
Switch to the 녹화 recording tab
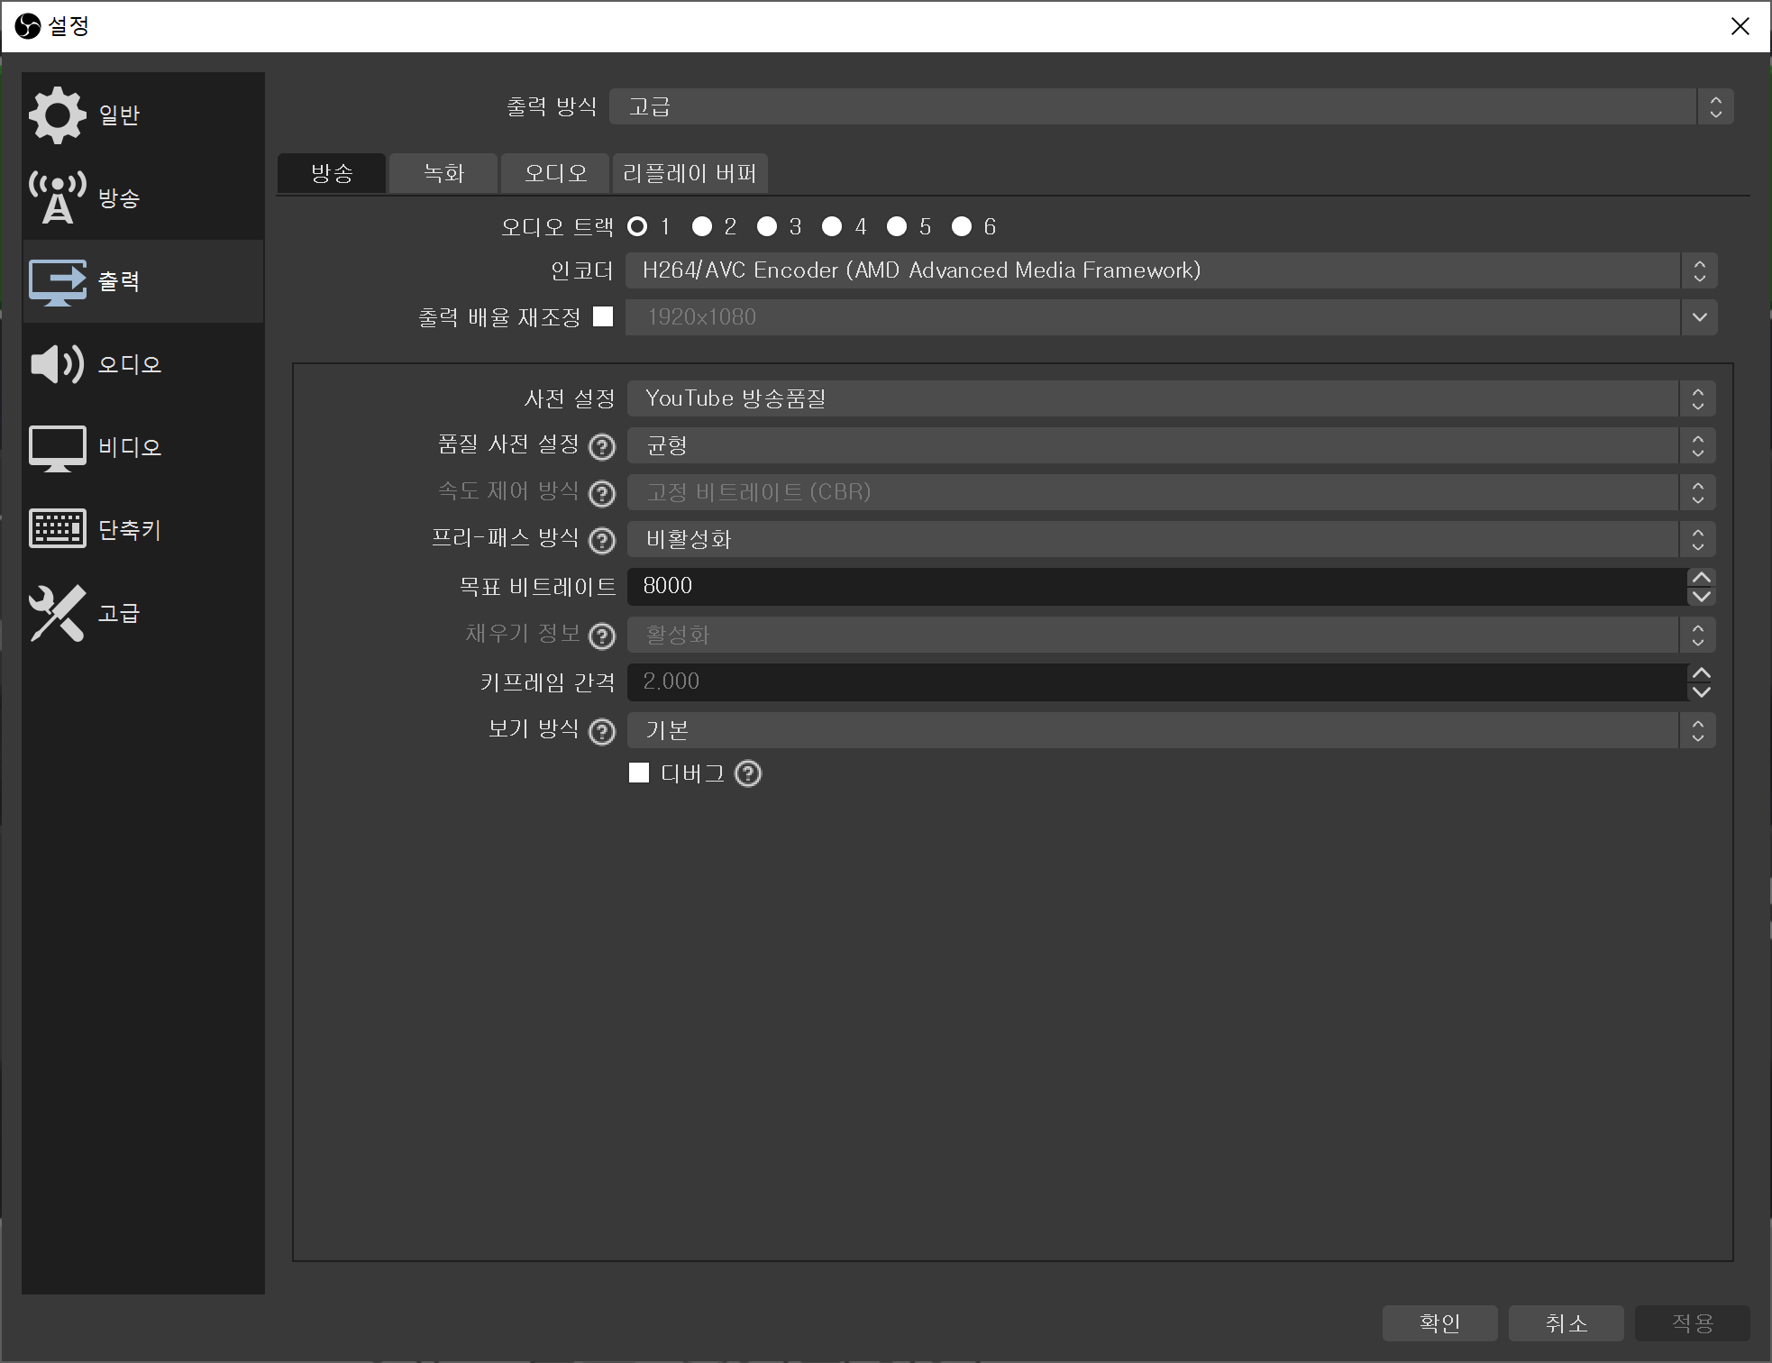pyautogui.click(x=443, y=173)
